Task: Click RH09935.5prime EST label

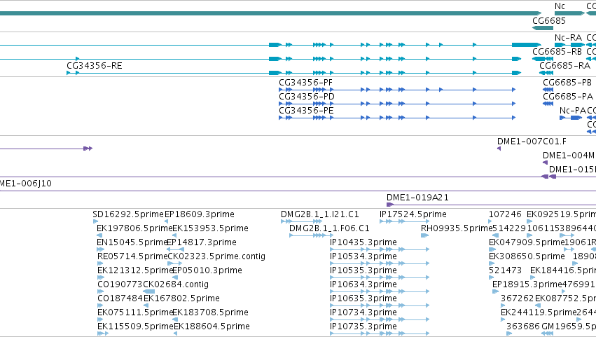Action: [457, 228]
